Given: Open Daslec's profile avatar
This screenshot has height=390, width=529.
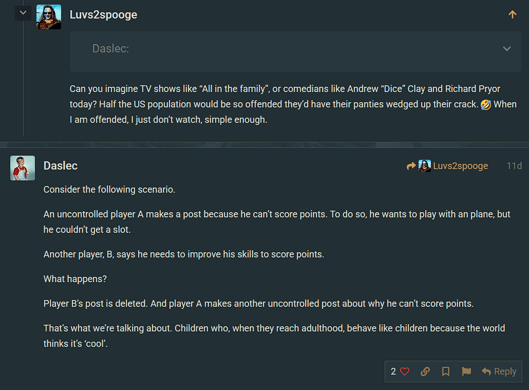Looking at the screenshot, I should (23, 168).
